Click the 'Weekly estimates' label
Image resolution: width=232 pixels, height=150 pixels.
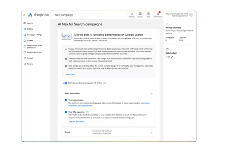173,28
